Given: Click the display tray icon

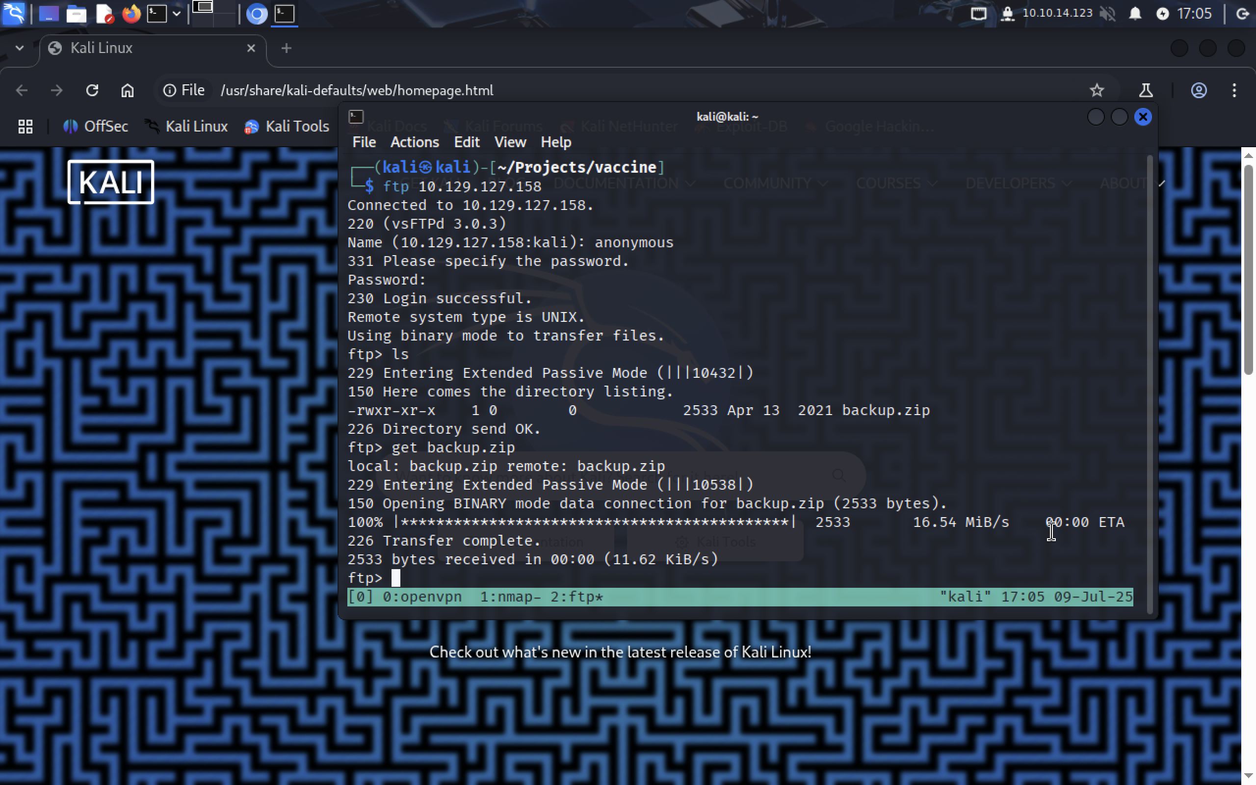Looking at the screenshot, I should tap(978, 14).
